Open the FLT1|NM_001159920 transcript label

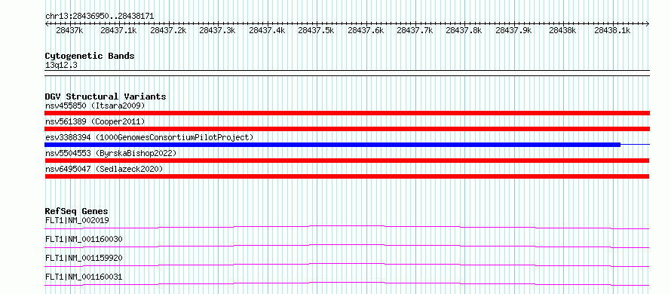(x=84, y=258)
